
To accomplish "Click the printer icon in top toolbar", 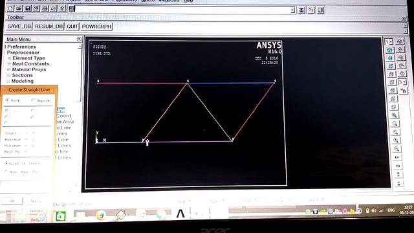I will pyautogui.click(x=45, y=8).
